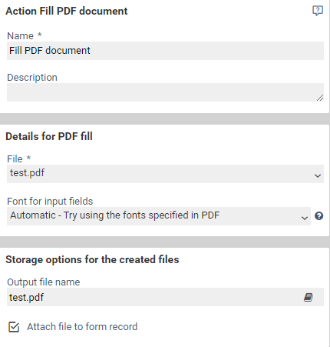The image size is (330, 347).
Task: Toggle the Attach file to form record checkbox
Action: click(14, 327)
